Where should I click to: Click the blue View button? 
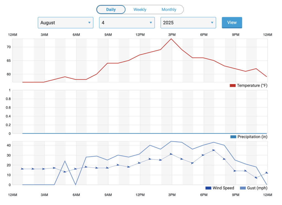click(x=232, y=23)
